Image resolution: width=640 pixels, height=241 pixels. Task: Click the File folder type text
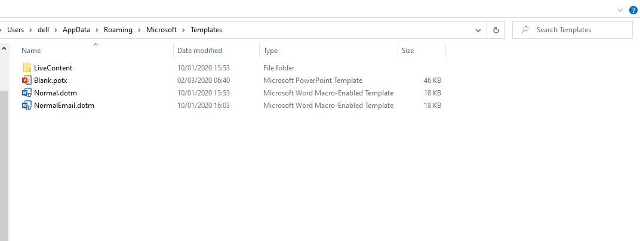click(x=279, y=67)
